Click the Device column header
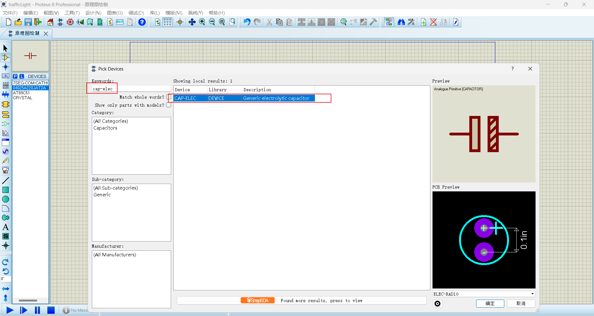This screenshot has width=594, height=316. tap(190, 90)
